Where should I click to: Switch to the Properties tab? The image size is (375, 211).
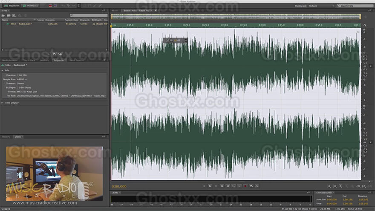click(x=59, y=60)
